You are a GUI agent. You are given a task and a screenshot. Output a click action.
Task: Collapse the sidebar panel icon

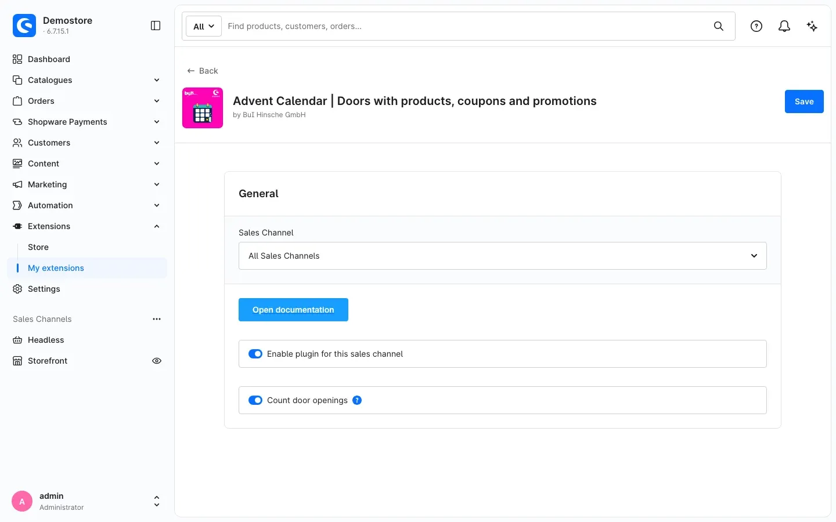click(x=156, y=26)
